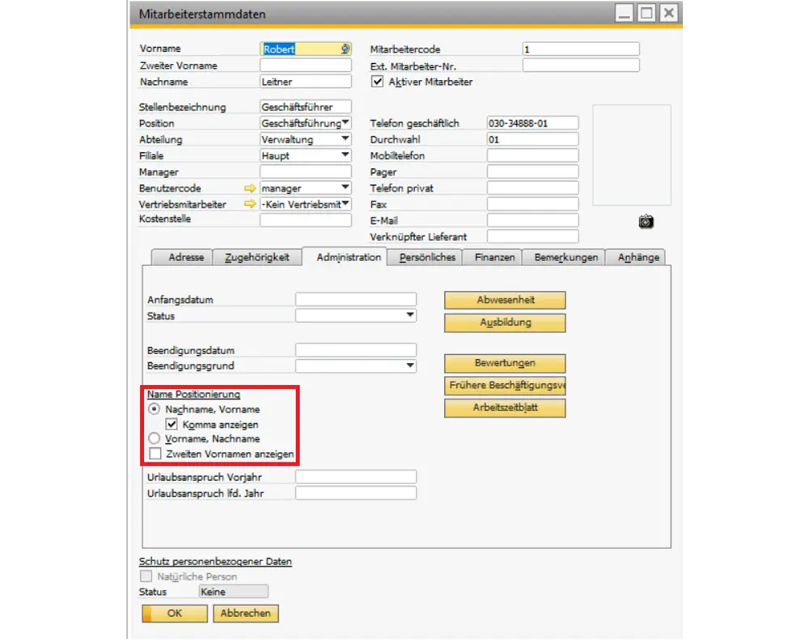Open the Position dropdown

345,123
